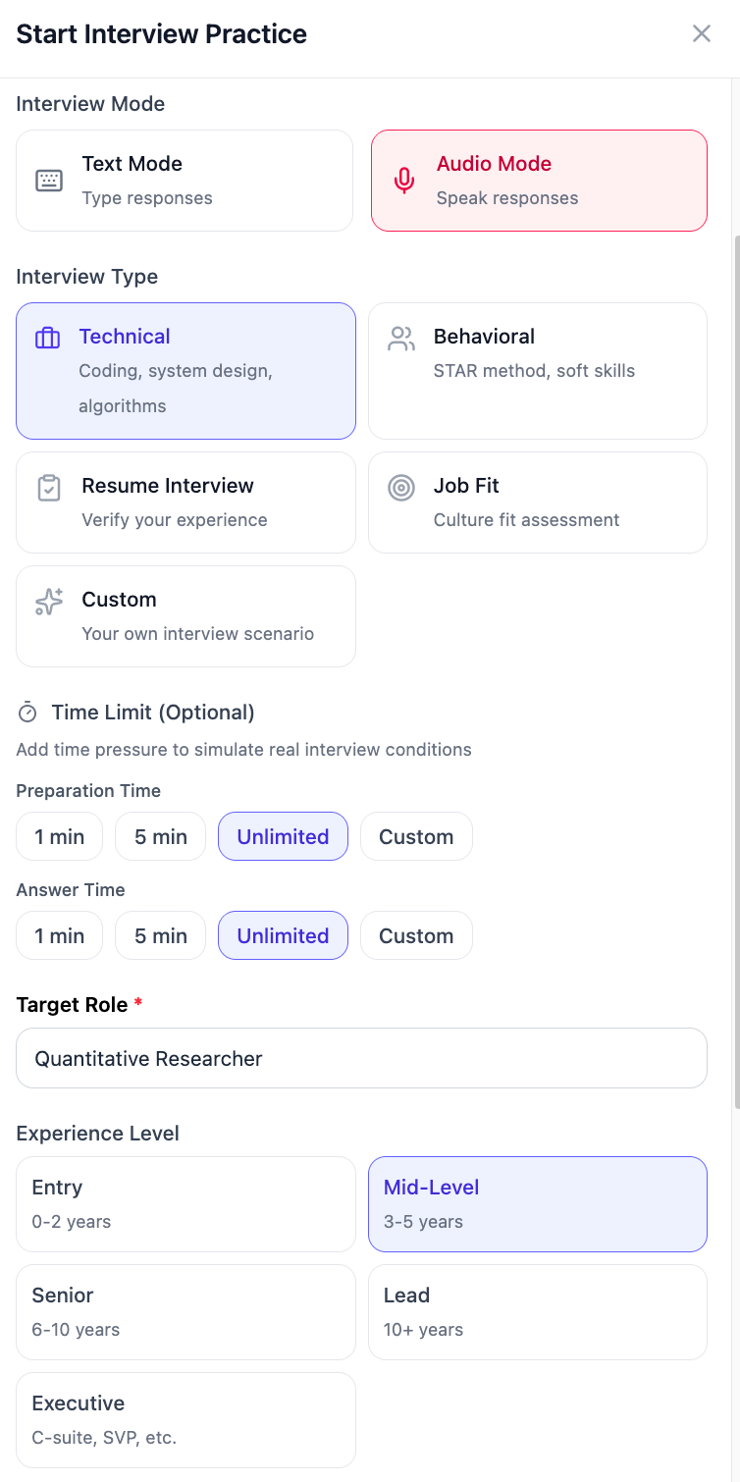Select Mid-Level experience level
Image resolution: width=740 pixels, height=1482 pixels.
click(538, 1204)
